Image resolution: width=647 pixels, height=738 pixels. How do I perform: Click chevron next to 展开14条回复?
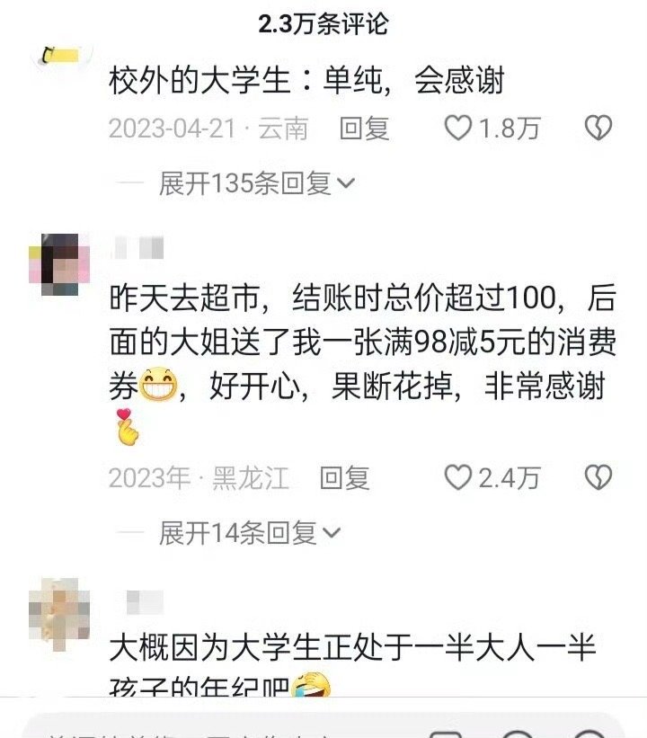tap(332, 533)
